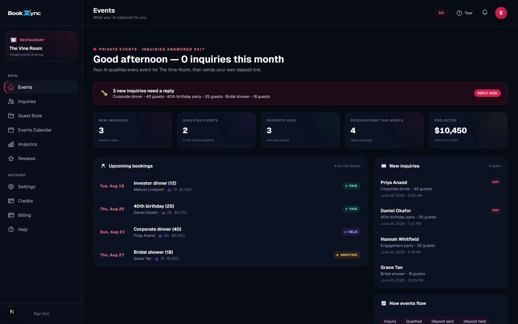518x324 pixels.
Task: Click the REPLY NOW button
Action: (487, 93)
